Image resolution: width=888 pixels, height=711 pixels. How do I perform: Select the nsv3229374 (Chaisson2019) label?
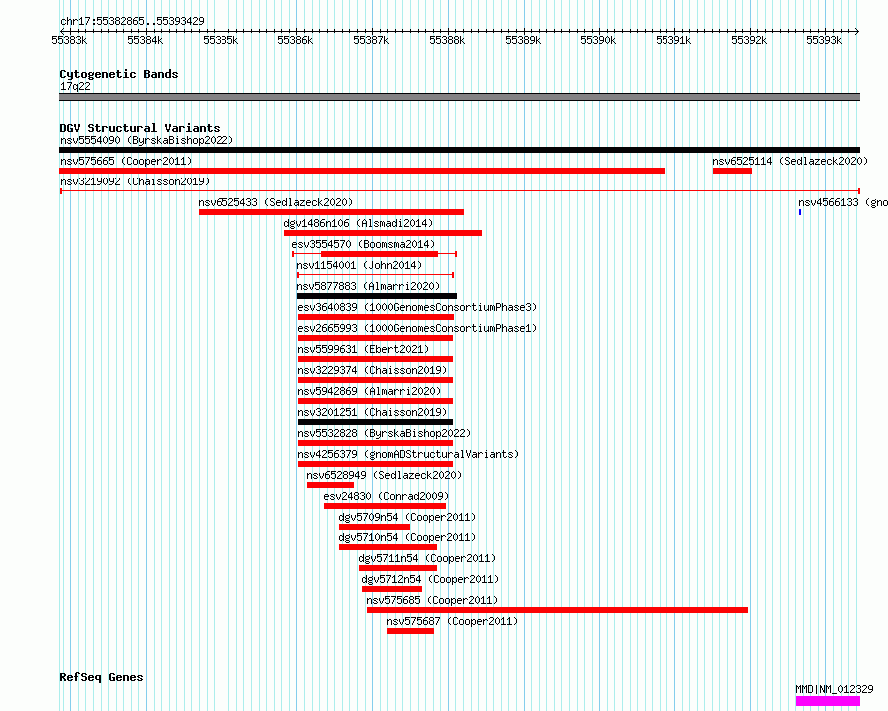point(372,370)
